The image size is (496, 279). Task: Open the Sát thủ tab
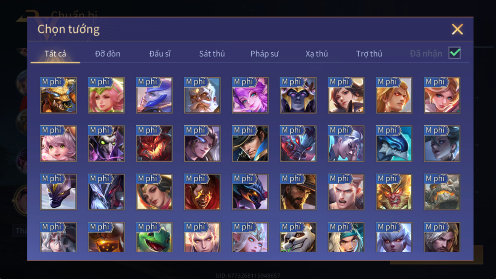212,54
